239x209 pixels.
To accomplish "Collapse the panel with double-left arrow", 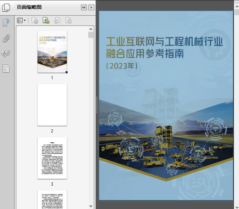I will tap(84, 7).
